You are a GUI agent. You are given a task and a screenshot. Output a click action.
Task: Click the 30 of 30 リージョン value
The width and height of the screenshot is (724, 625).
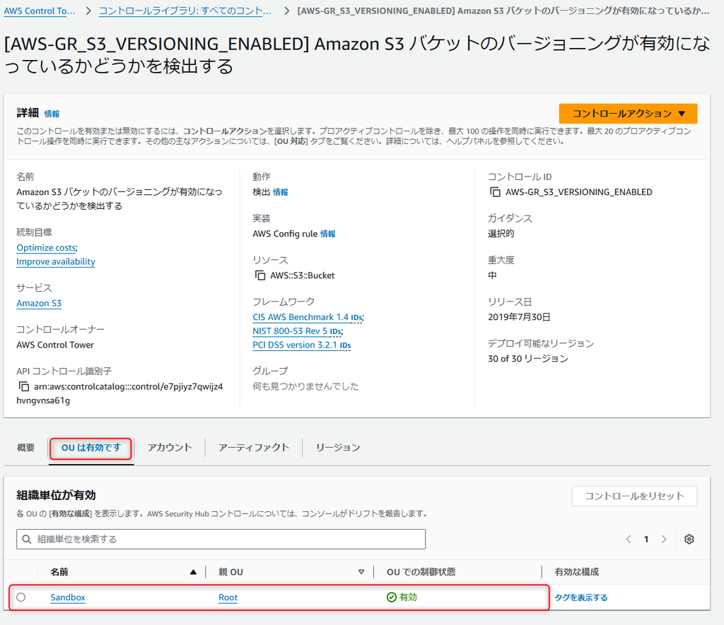coord(527,358)
